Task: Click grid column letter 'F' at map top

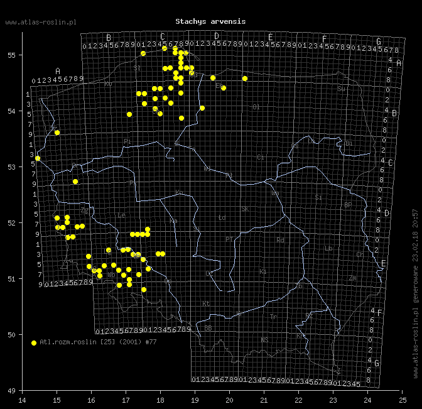Action: (x=325, y=39)
